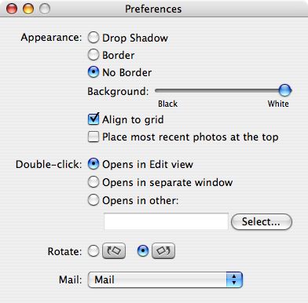308x303 pixels.
Task: Select the No Border radio button
Action: (93, 72)
